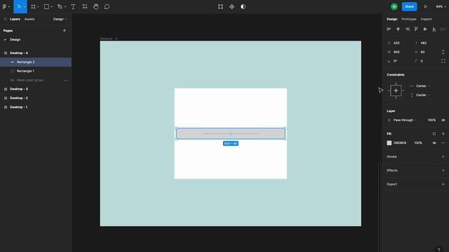
Task: Select the Move tool
Action: click(19, 6)
